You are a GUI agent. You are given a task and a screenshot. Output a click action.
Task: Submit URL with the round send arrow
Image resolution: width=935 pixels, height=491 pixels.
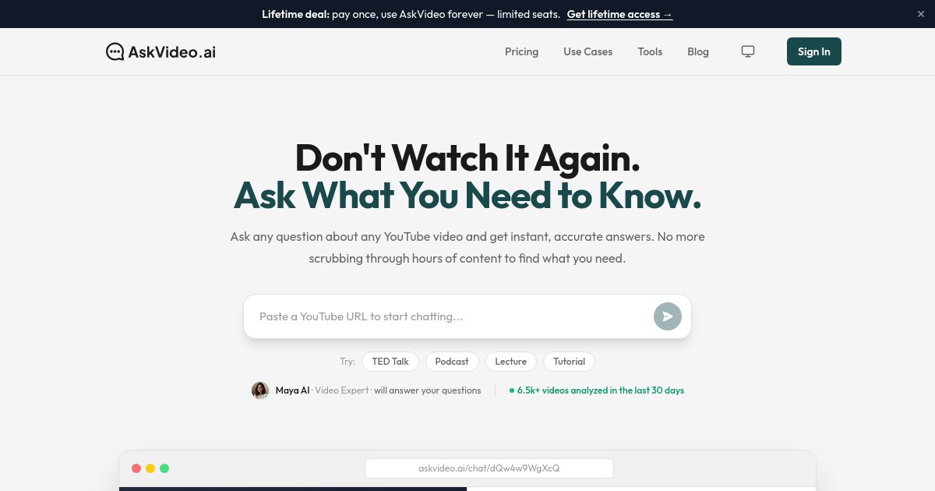click(x=668, y=316)
